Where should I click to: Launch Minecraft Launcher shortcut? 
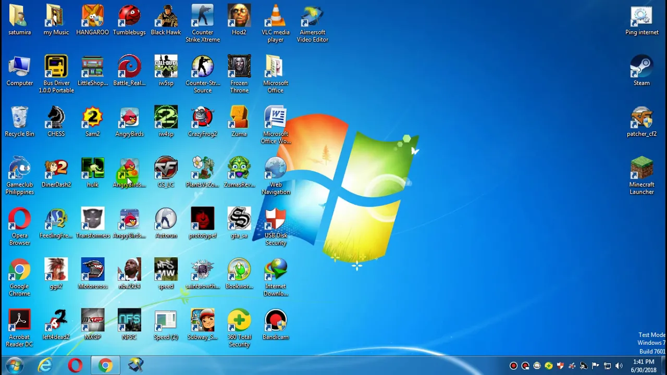[x=641, y=176]
